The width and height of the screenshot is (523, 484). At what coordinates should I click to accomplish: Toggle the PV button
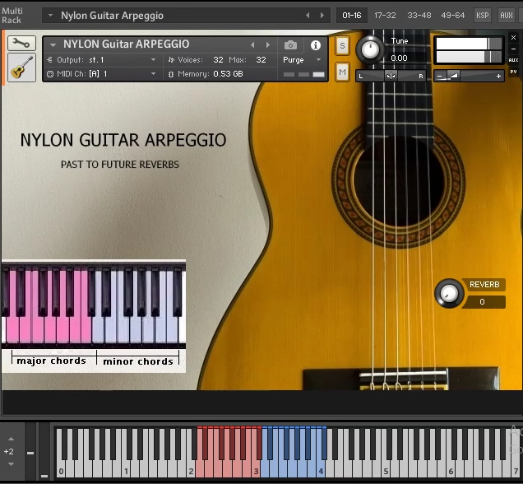click(513, 72)
